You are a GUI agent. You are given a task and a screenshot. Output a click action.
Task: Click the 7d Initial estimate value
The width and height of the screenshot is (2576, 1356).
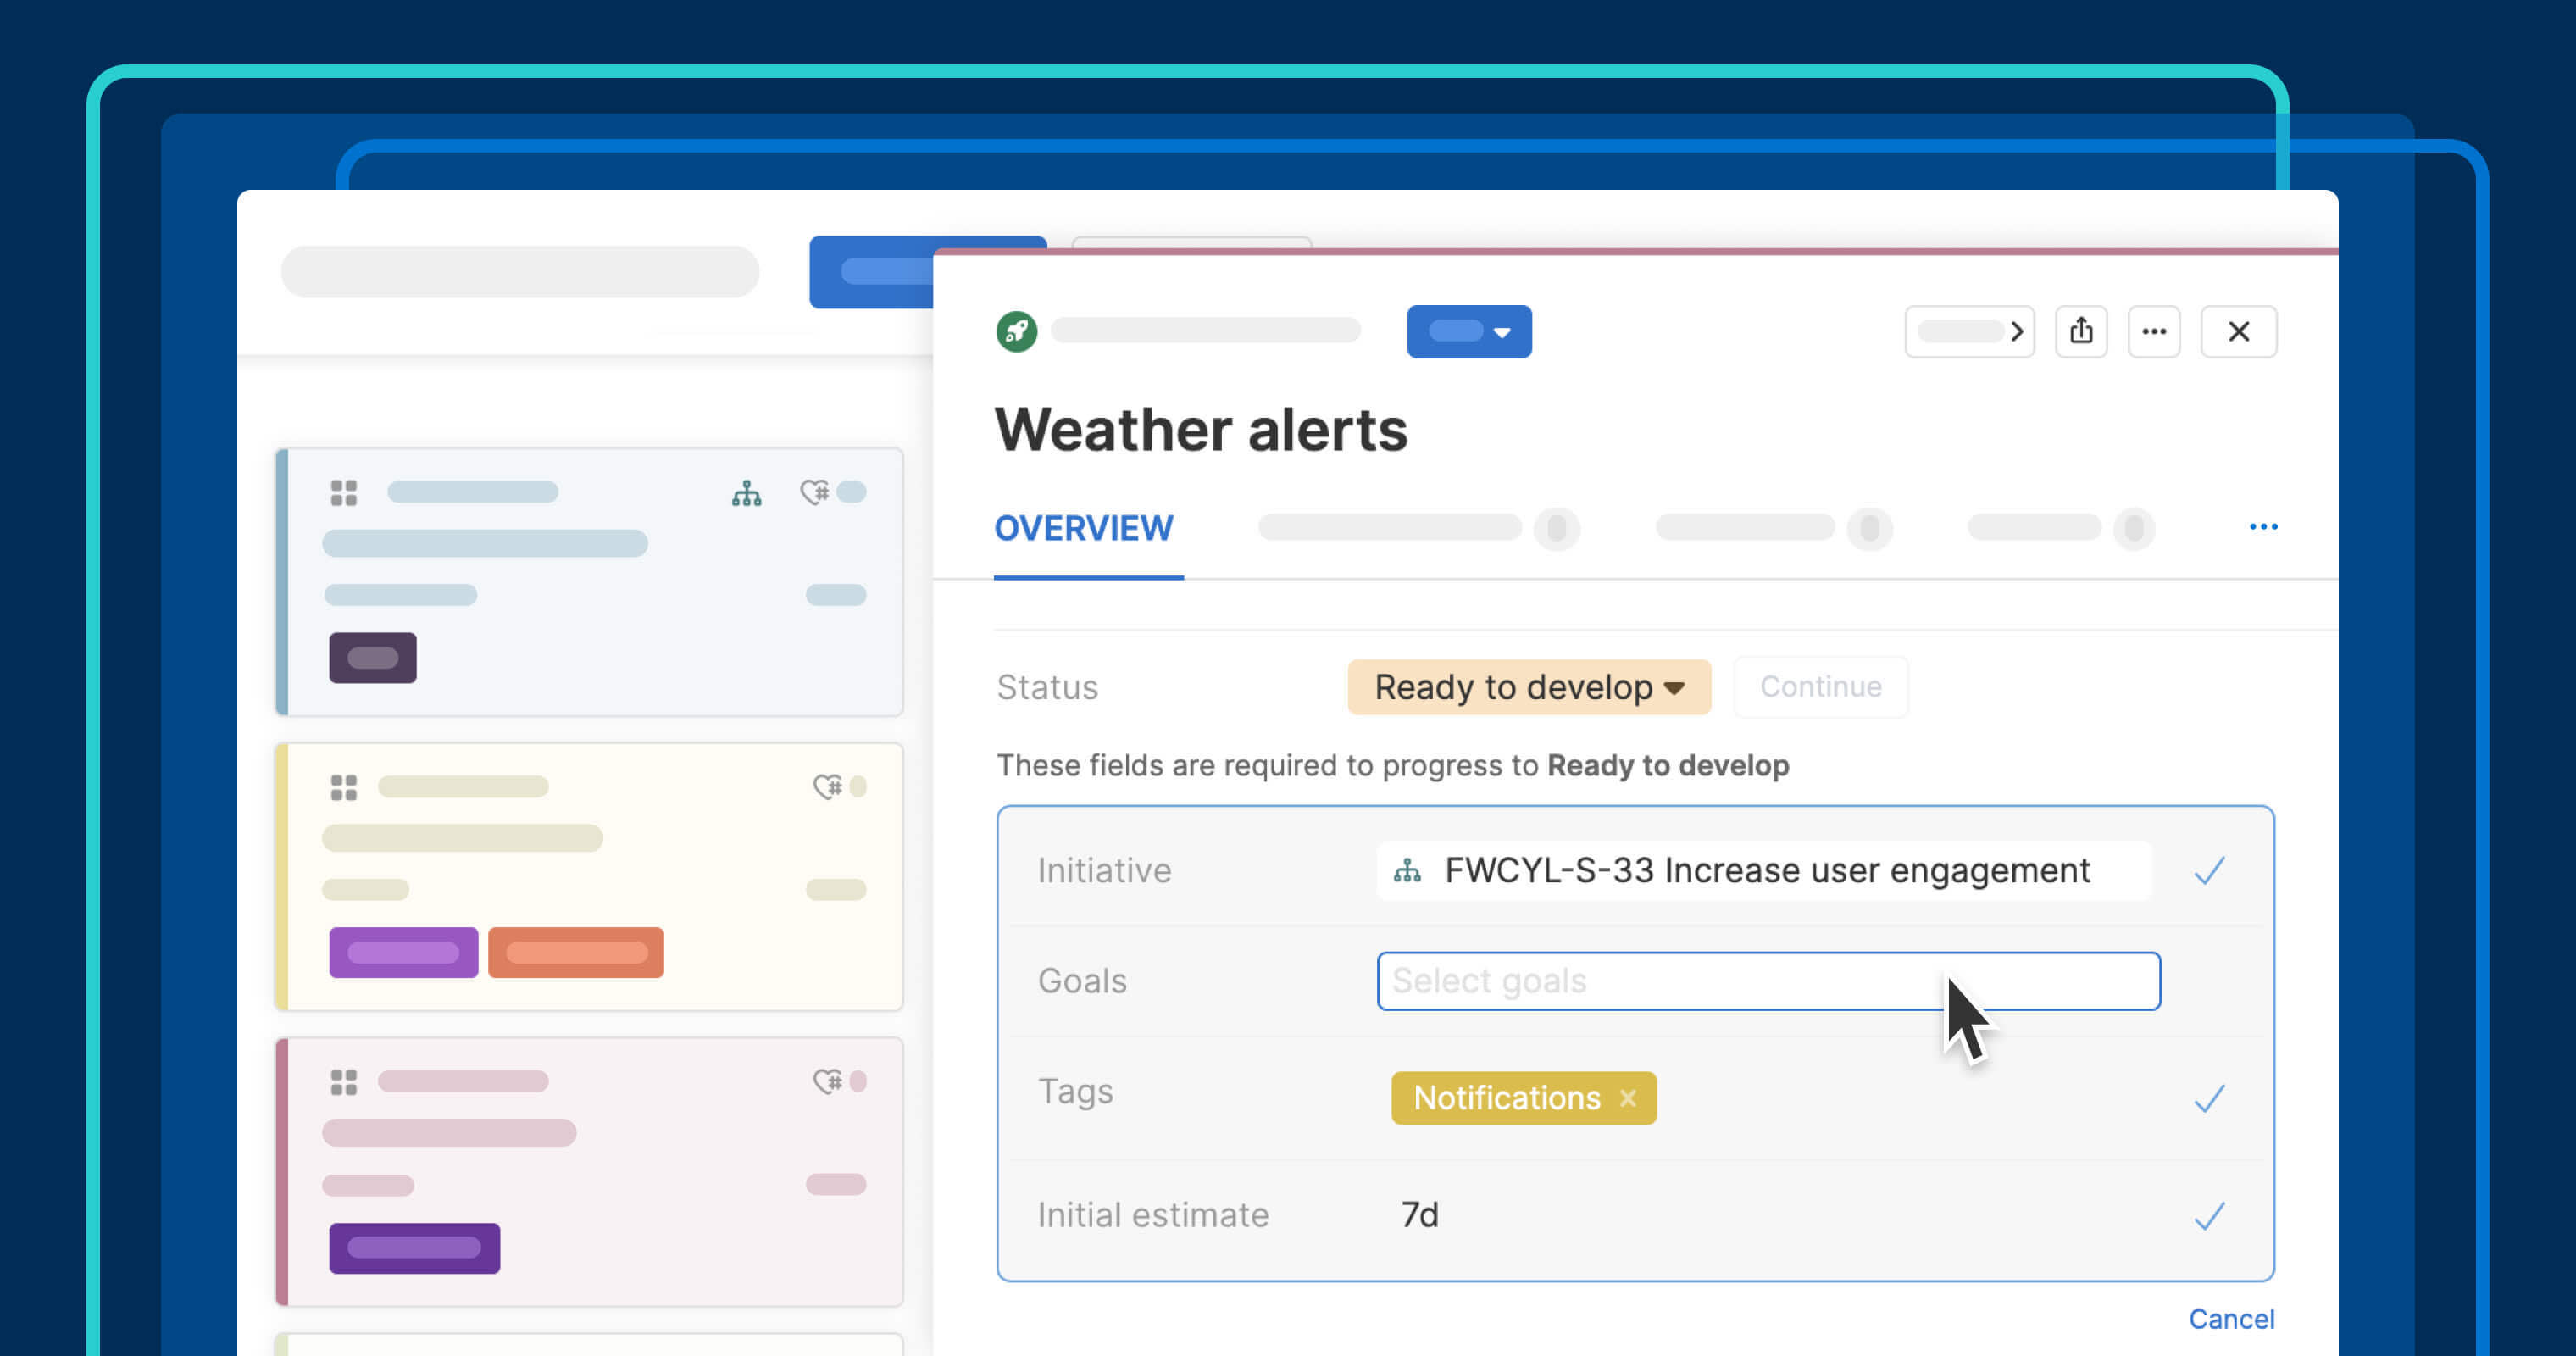tap(1419, 1215)
